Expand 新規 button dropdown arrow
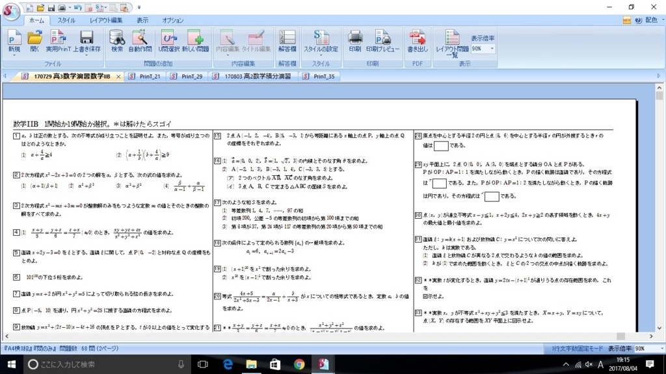This screenshot has width=666, height=374. point(14,56)
